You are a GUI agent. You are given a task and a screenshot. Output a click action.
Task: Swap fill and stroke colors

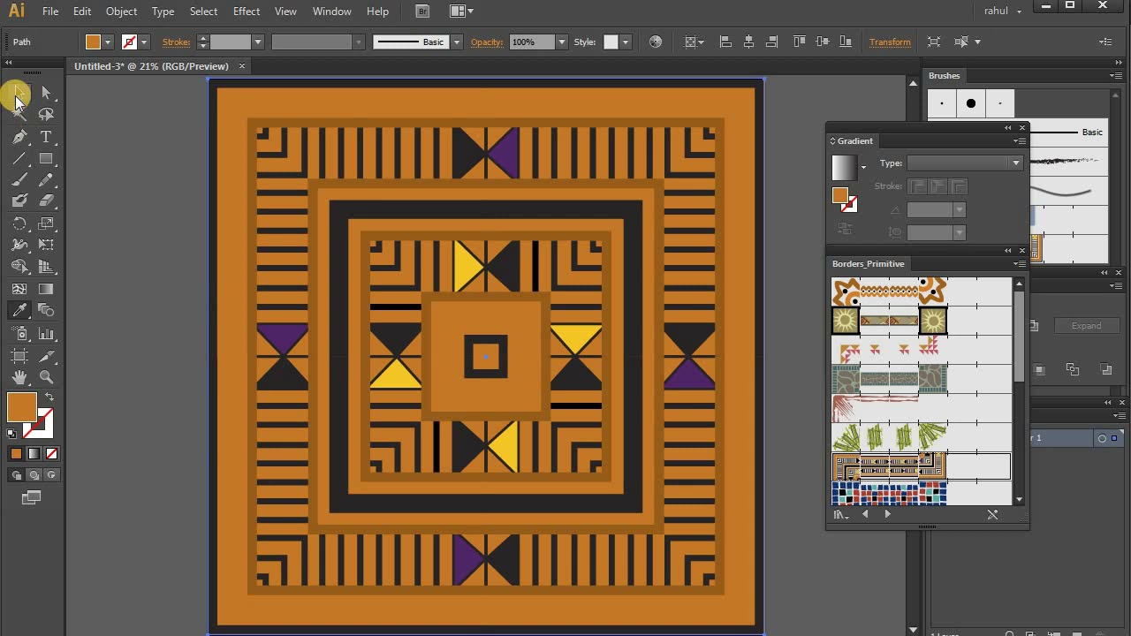pyautogui.click(x=49, y=397)
